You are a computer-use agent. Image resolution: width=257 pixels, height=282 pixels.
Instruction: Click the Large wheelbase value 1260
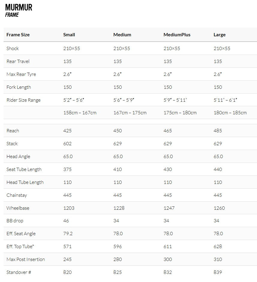point(219,208)
